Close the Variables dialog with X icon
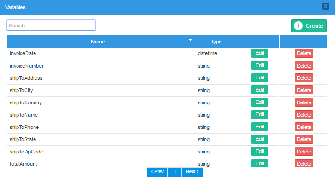This screenshot has width=335, height=179. point(326,7)
